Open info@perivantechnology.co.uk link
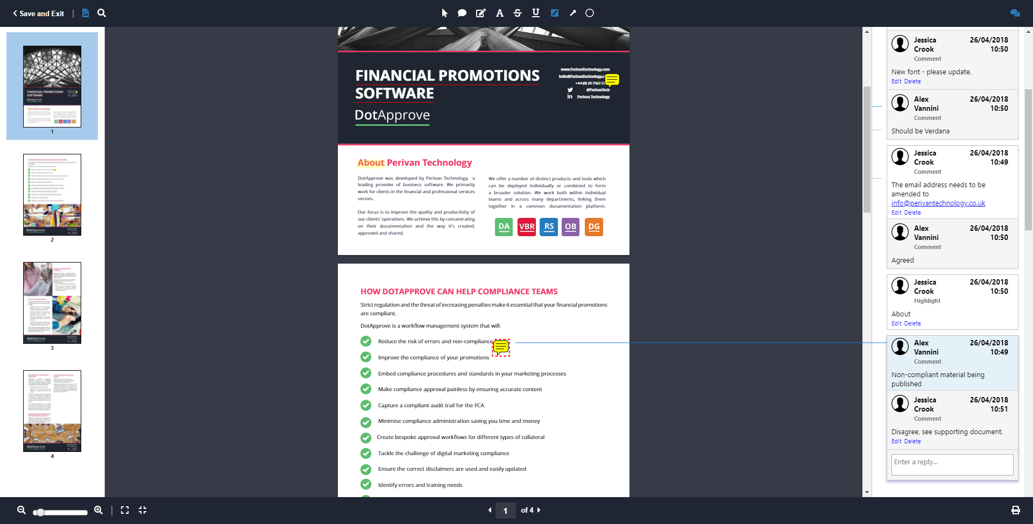This screenshot has width=1033, height=524. (x=938, y=203)
